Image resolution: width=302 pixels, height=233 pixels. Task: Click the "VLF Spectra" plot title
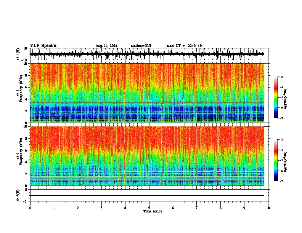pyautogui.click(x=43, y=46)
